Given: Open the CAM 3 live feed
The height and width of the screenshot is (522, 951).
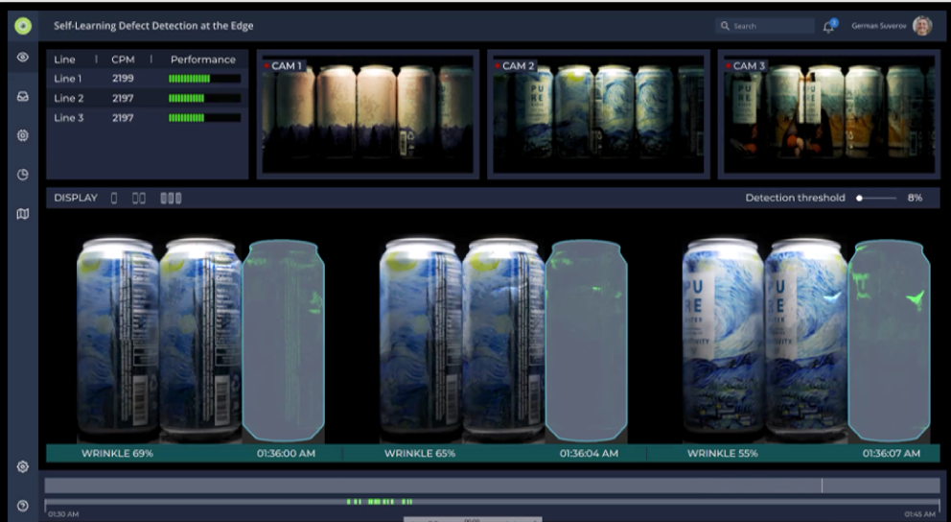Looking at the screenshot, I should tap(829, 115).
